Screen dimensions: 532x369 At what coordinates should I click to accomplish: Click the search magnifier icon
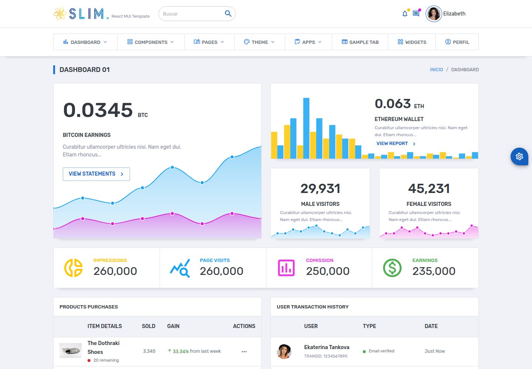[228, 14]
